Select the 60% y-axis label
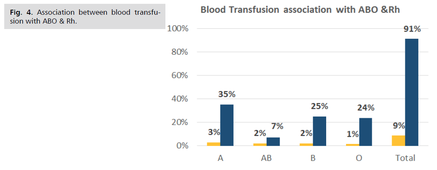 tap(181, 76)
